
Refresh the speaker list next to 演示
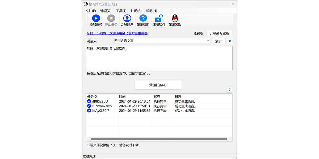tap(230, 41)
